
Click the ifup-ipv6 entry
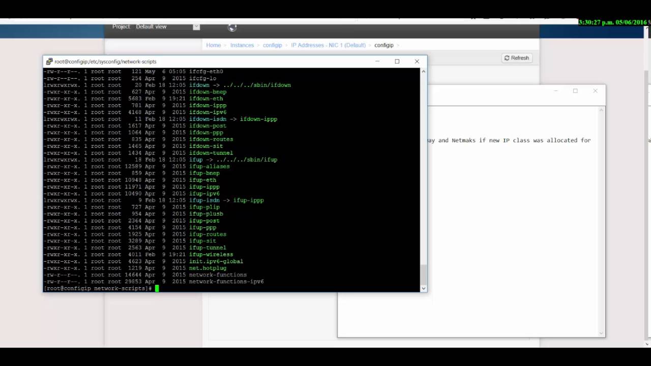204,194
